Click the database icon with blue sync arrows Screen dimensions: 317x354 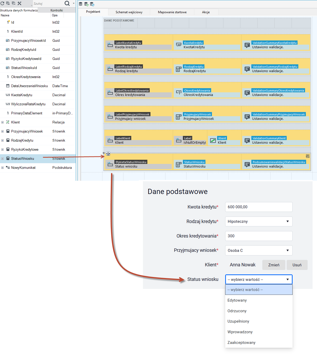tap(92, 4)
